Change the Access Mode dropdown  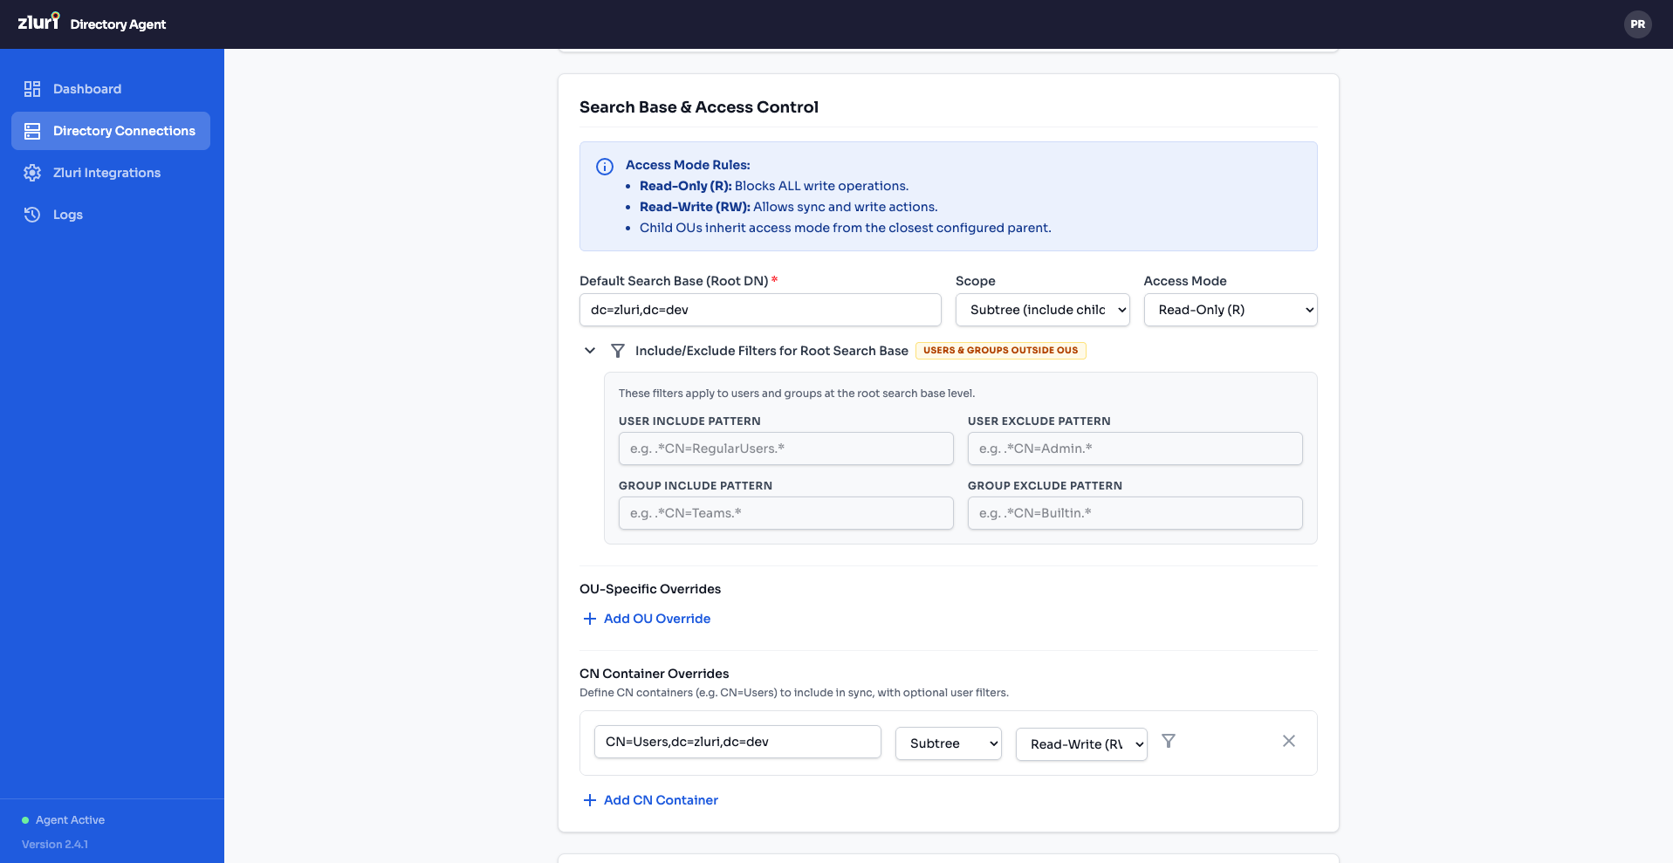pyautogui.click(x=1230, y=310)
